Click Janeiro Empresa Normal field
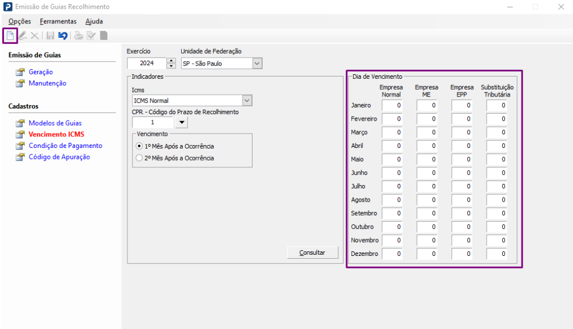This screenshot has width=573, height=329. point(392,105)
